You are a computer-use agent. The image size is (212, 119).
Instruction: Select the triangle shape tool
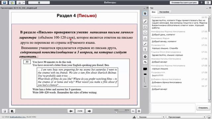point(145,38)
